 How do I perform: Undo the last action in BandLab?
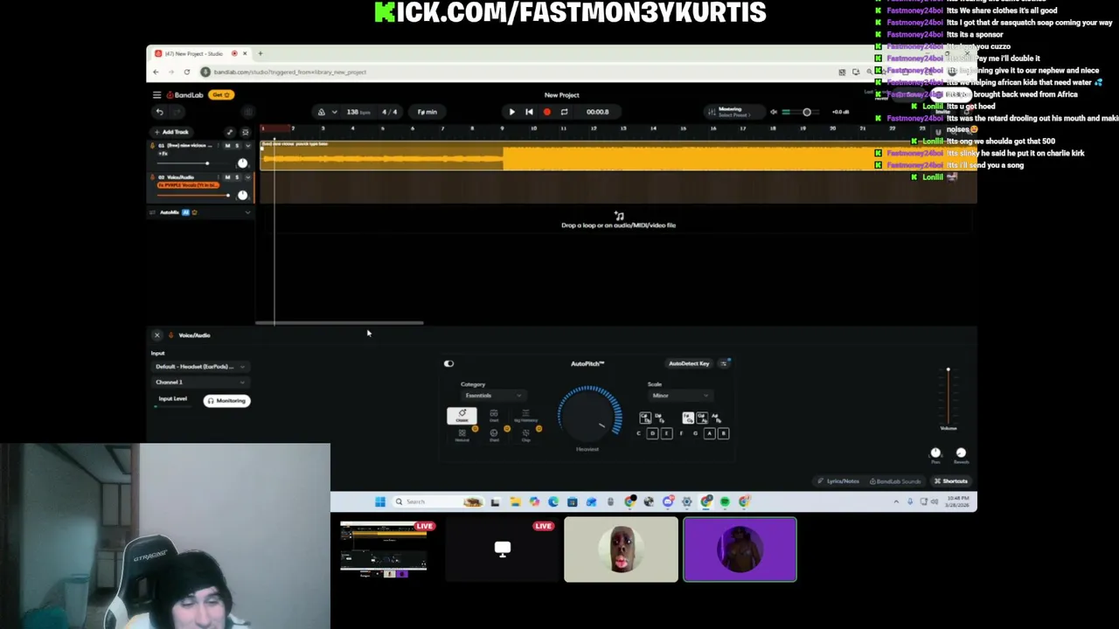point(159,112)
